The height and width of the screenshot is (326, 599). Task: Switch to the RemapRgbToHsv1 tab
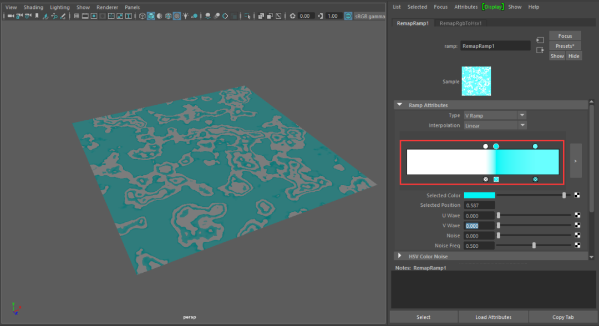click(x=460, y=23)
